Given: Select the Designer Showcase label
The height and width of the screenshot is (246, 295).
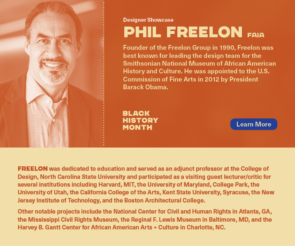Looking at the screenshot, I should (x=148, y=20).
